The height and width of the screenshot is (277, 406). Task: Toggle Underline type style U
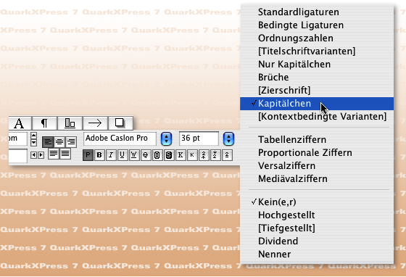tap(123, 155)
